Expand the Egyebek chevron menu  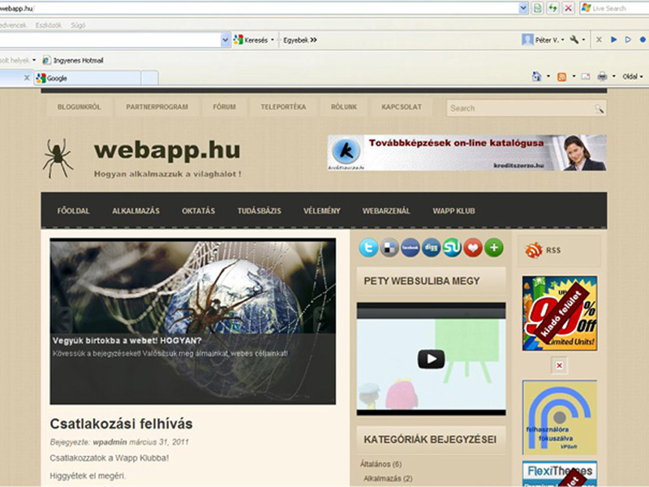tap(313, 40)
